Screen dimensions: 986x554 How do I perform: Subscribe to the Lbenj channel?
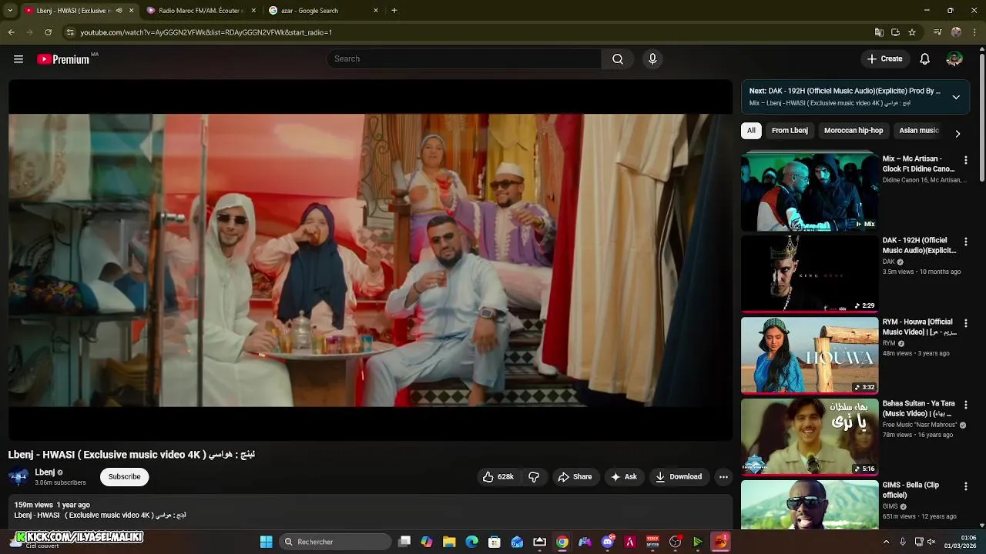coord(124,477)
